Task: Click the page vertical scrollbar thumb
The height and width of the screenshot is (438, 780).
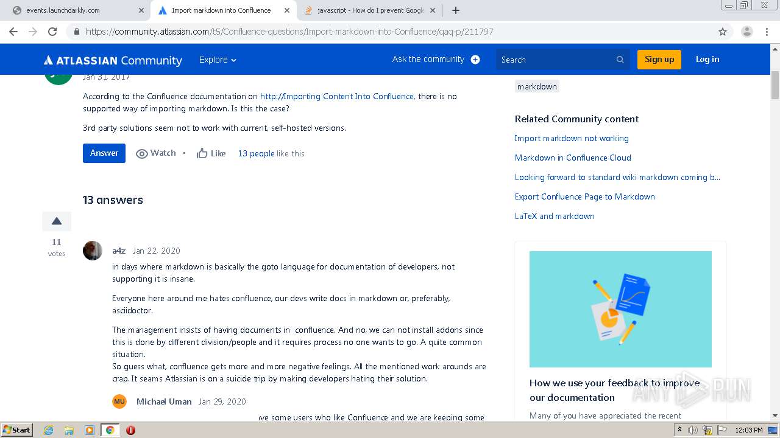Action: coord(775,85)
